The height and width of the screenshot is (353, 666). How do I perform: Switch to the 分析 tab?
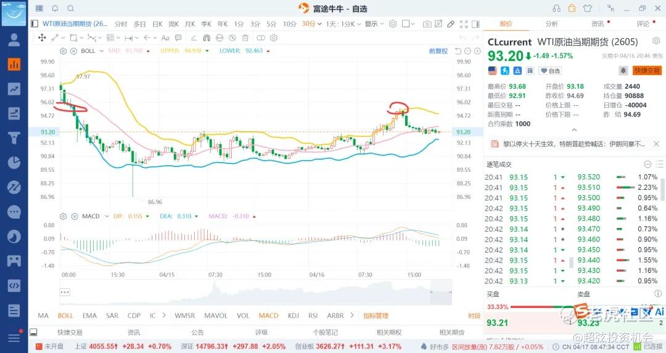[x=551, y=24]
